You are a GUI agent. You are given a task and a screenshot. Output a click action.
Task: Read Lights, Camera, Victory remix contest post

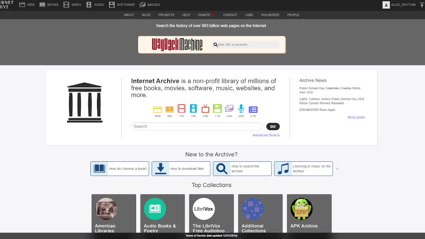332,101
